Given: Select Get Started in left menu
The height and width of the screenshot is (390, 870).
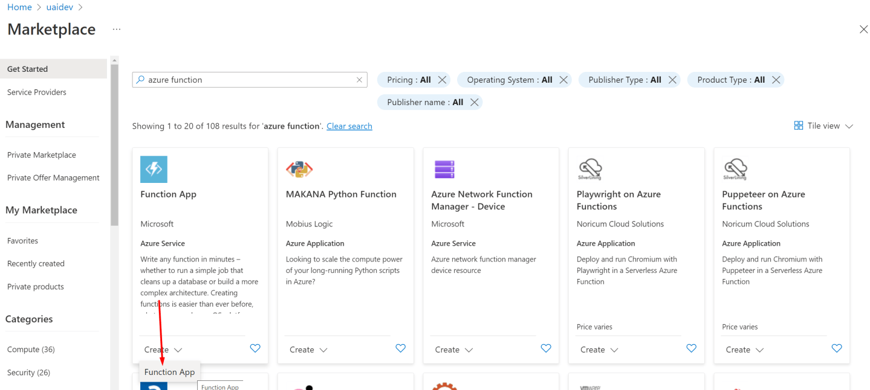Looking at the screenshot, I should coord(53,69).
